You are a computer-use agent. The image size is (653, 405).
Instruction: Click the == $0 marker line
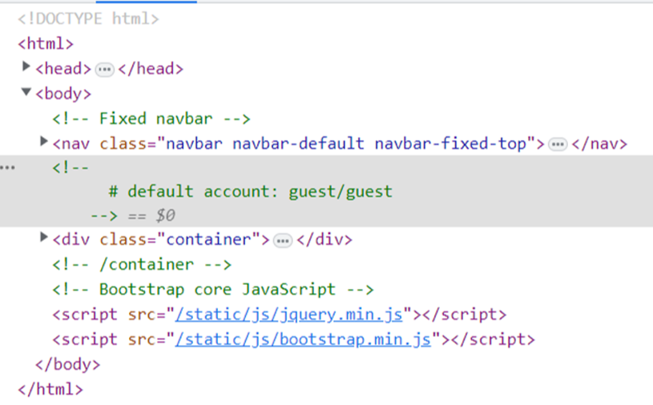[x=151, y=215]
